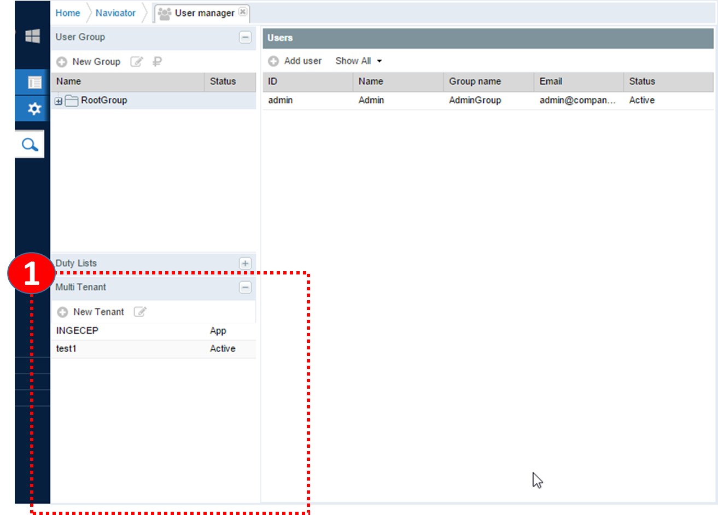Select the INGECEP tenant row
The width and height of the screenshot is (718, 515).
coord(78,331)
